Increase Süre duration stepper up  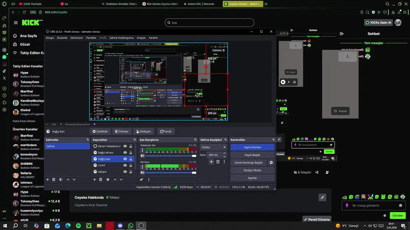(x=224, y=153)
